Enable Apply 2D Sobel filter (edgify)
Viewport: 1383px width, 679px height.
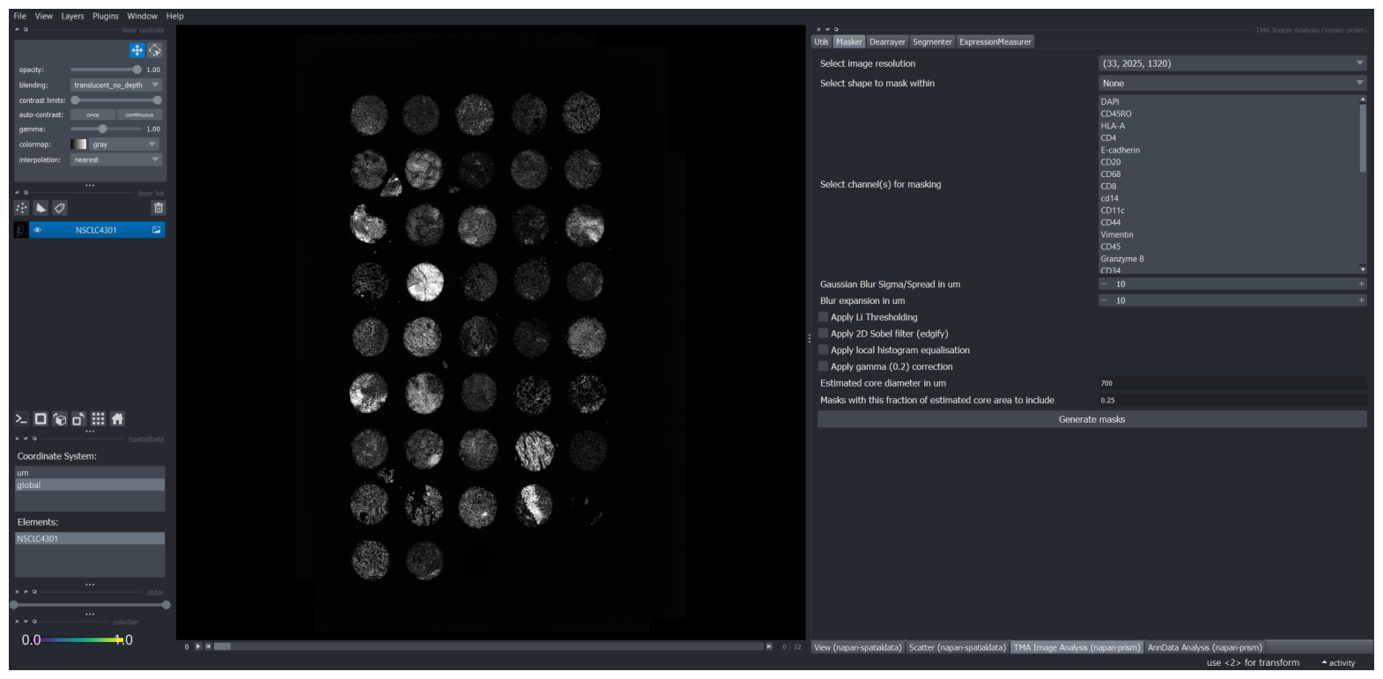click(823, 334)
